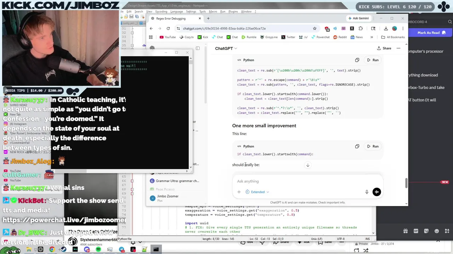This screenshot has width=453, height=254.
Task: Open the YouTube bookmark
Action: click(x=167, y=37)
